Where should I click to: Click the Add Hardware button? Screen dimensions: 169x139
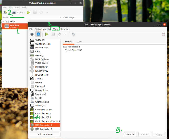click(x=45, y=134)
